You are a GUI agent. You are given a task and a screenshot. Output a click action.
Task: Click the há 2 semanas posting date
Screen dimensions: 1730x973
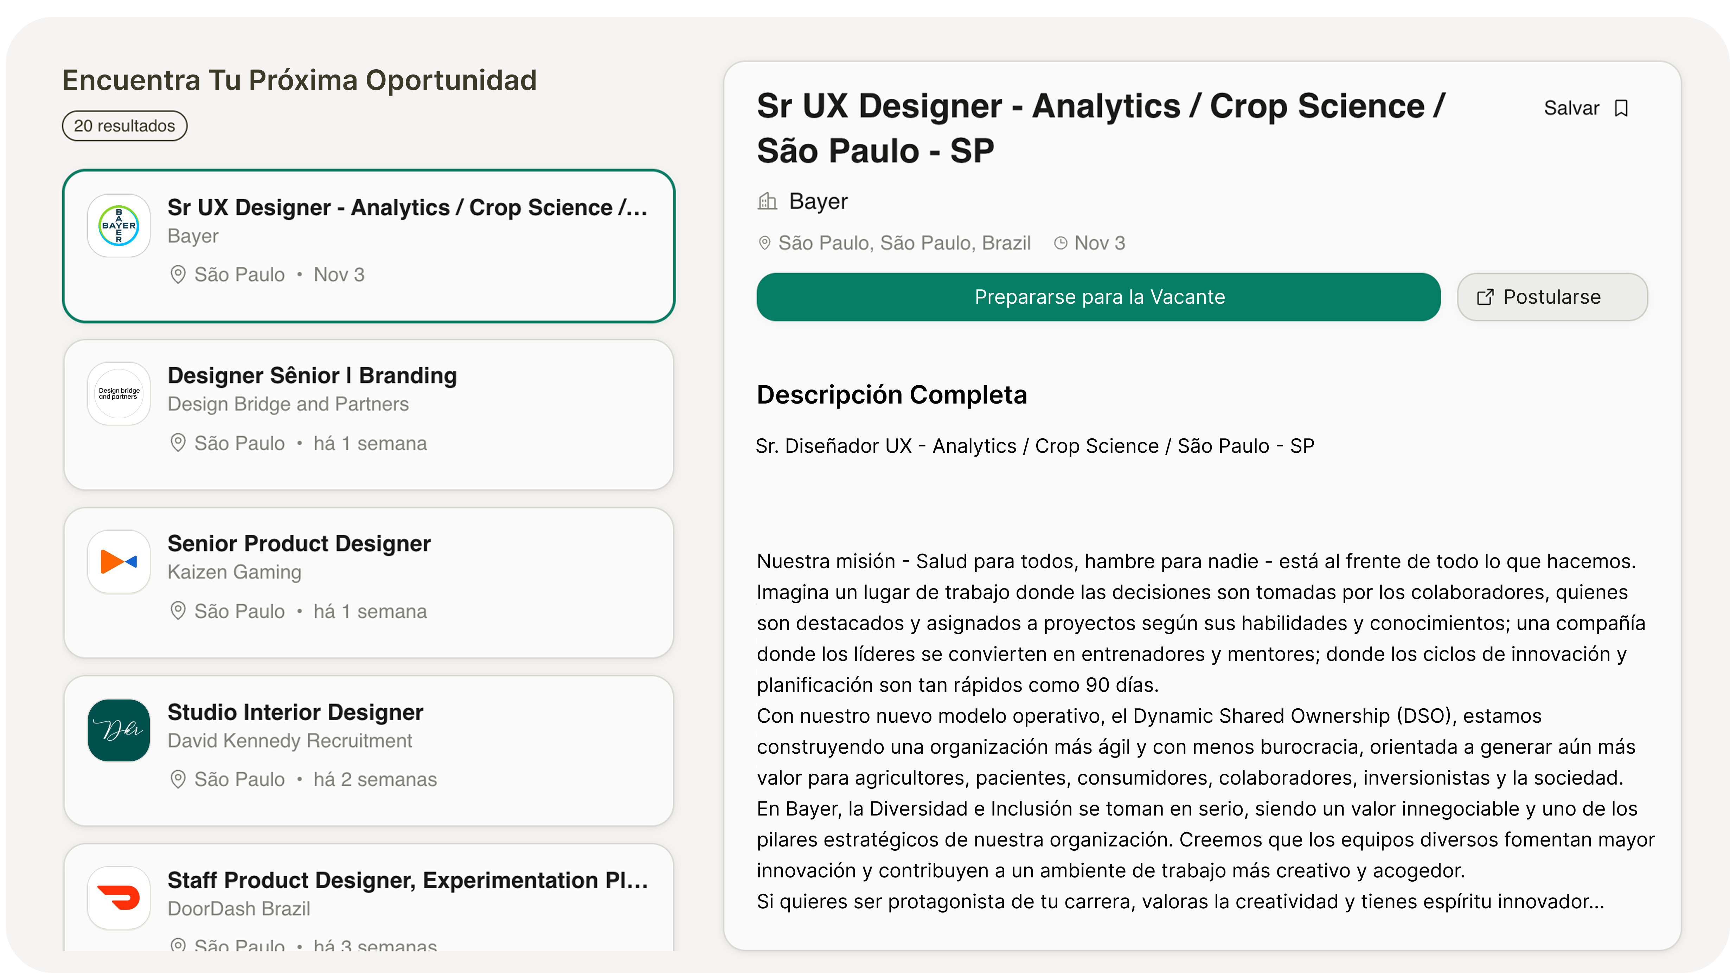pyautogui.click(x=376, y=779)
